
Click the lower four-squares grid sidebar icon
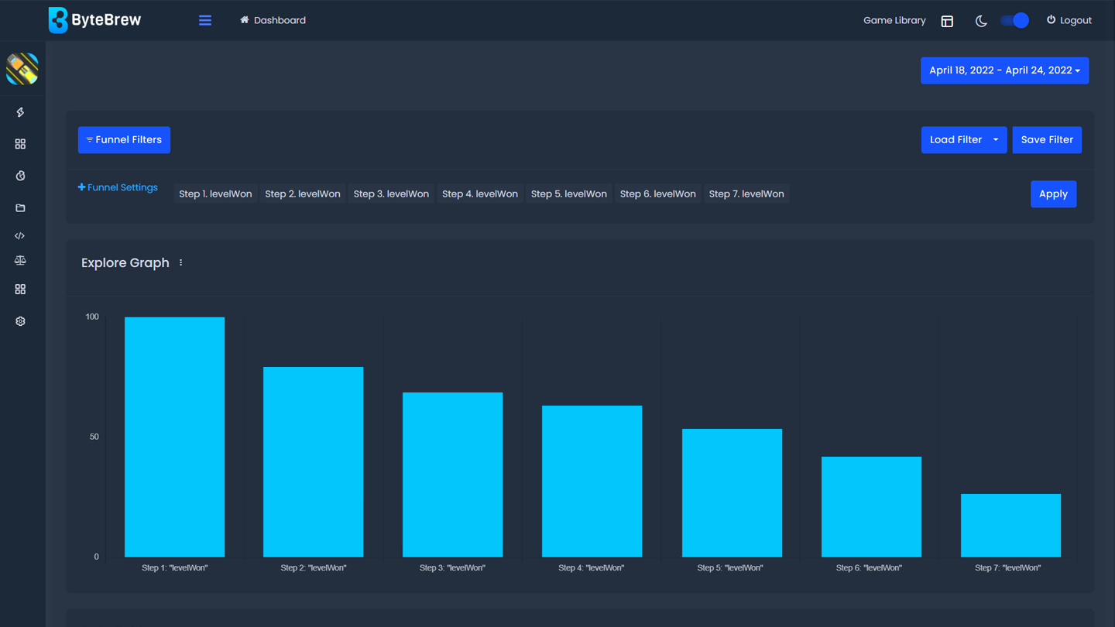[20, 289]
